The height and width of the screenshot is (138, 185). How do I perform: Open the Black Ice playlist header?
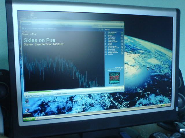coord(107,30)
